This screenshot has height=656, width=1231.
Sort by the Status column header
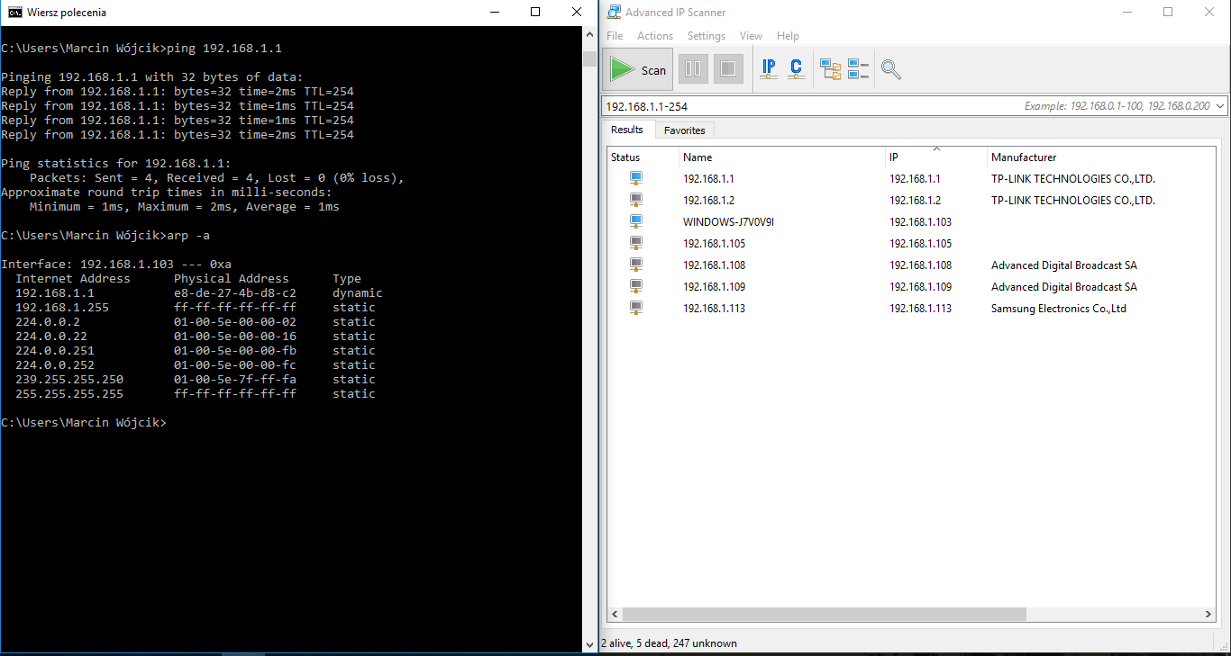[643, 157]
